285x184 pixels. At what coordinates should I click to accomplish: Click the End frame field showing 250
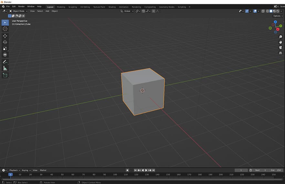[276, 170]
